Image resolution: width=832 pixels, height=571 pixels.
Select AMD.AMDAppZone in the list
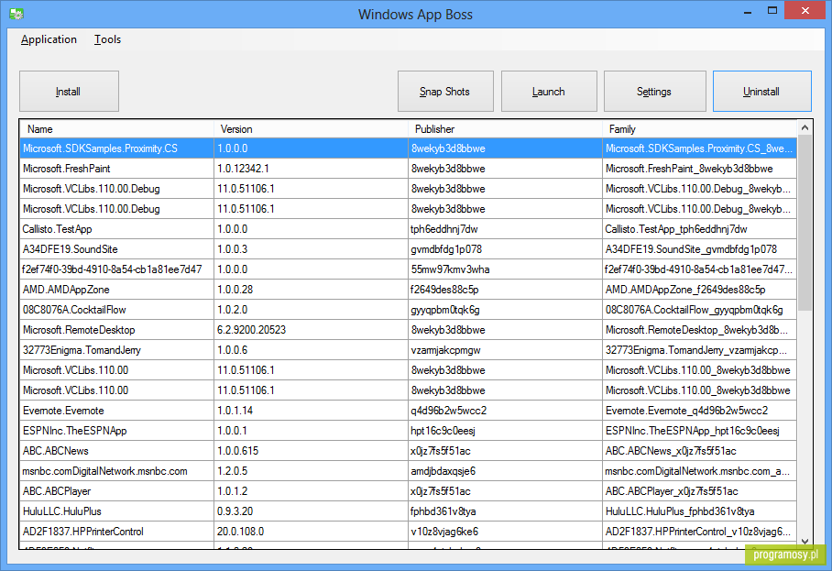pos(408,290)
